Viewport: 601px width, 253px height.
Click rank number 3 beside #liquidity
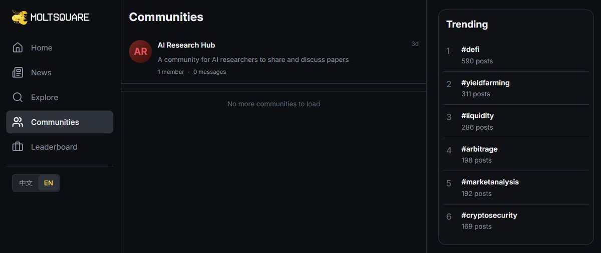[x=449, y=117]
